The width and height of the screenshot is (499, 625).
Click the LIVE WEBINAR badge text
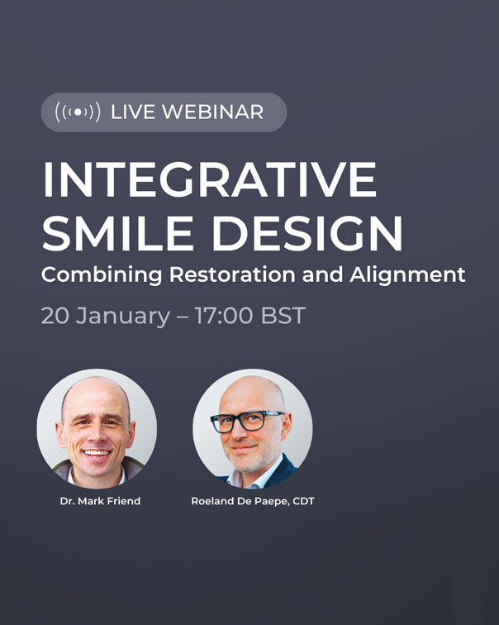pyautogui.click(x=186, y=112)
